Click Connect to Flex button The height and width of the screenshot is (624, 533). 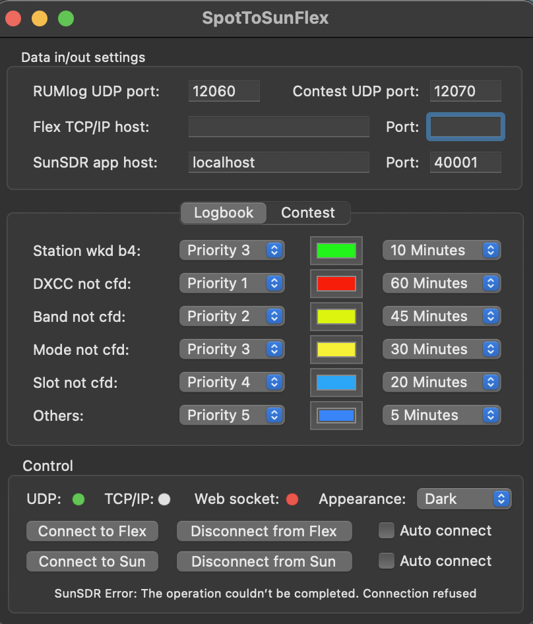tap(92, 531)
